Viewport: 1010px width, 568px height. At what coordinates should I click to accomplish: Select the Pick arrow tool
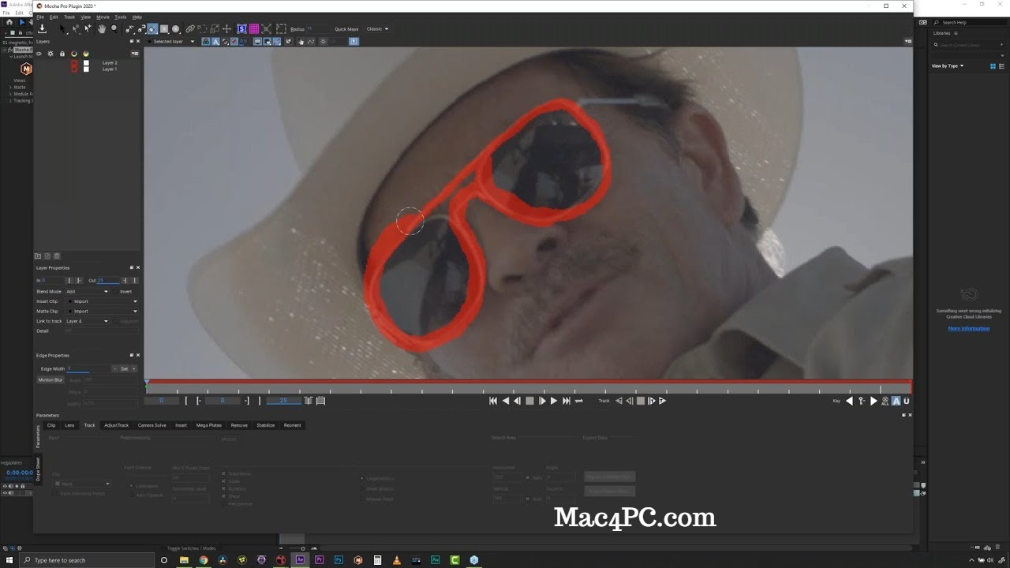[x=62, y=28]
